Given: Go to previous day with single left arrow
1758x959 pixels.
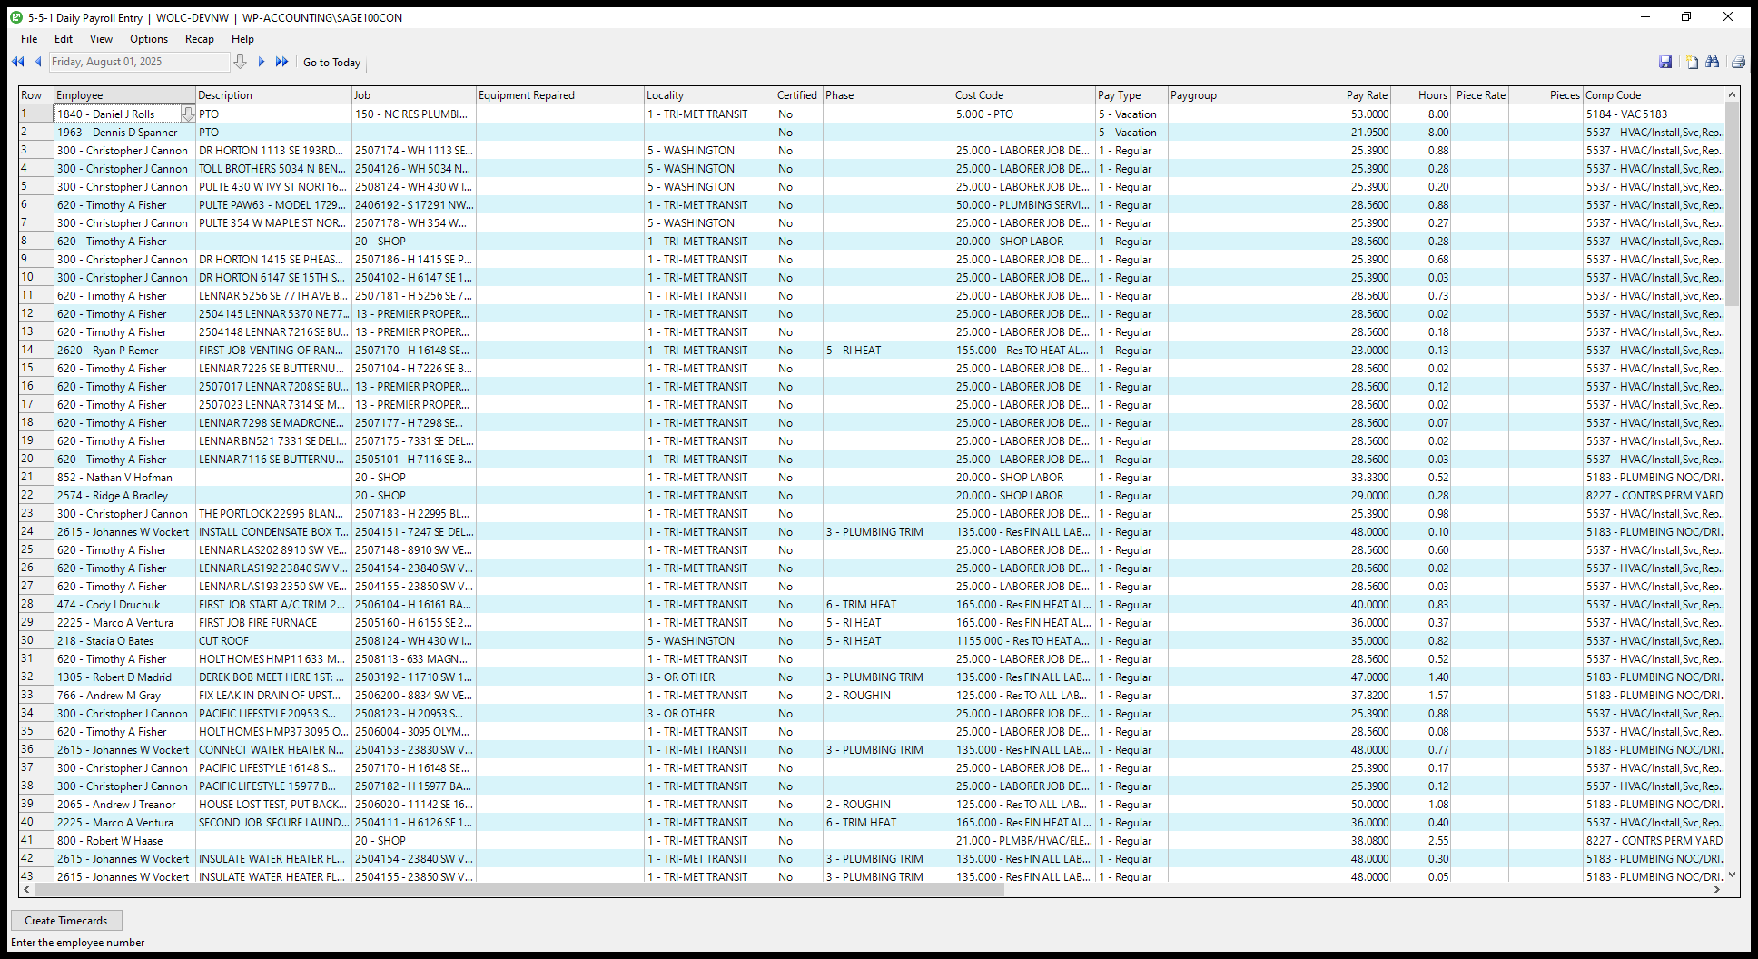Looking at the screenshot, I should 38,62.
